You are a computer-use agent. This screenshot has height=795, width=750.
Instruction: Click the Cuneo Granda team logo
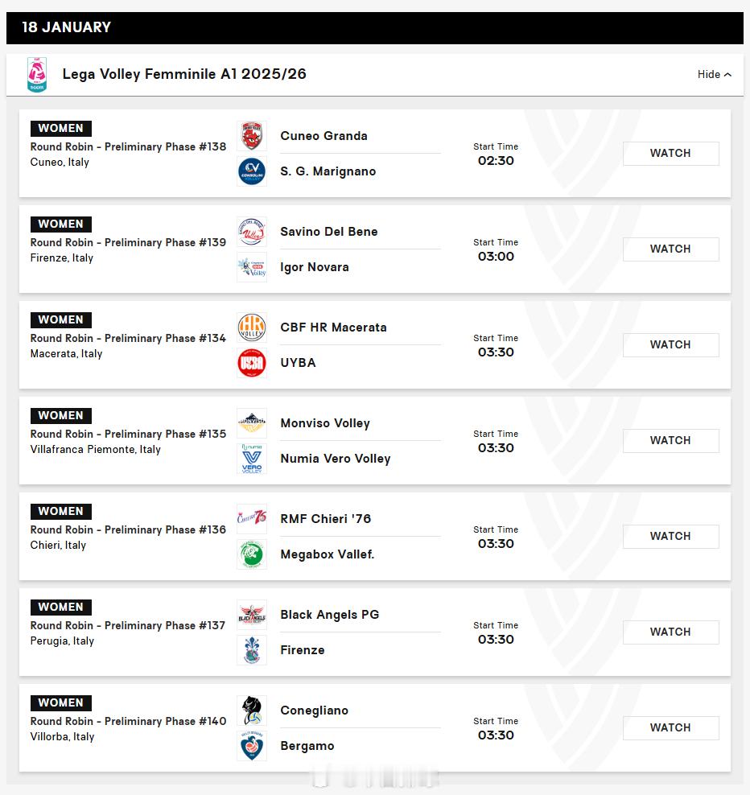point(252,136)
